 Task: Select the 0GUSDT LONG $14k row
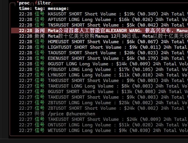[100, 64]
